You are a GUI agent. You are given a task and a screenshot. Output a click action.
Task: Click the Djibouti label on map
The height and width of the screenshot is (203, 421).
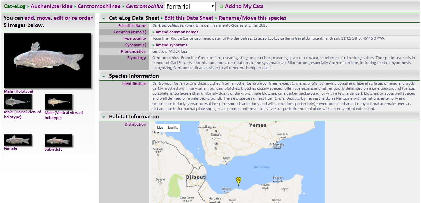196,177
